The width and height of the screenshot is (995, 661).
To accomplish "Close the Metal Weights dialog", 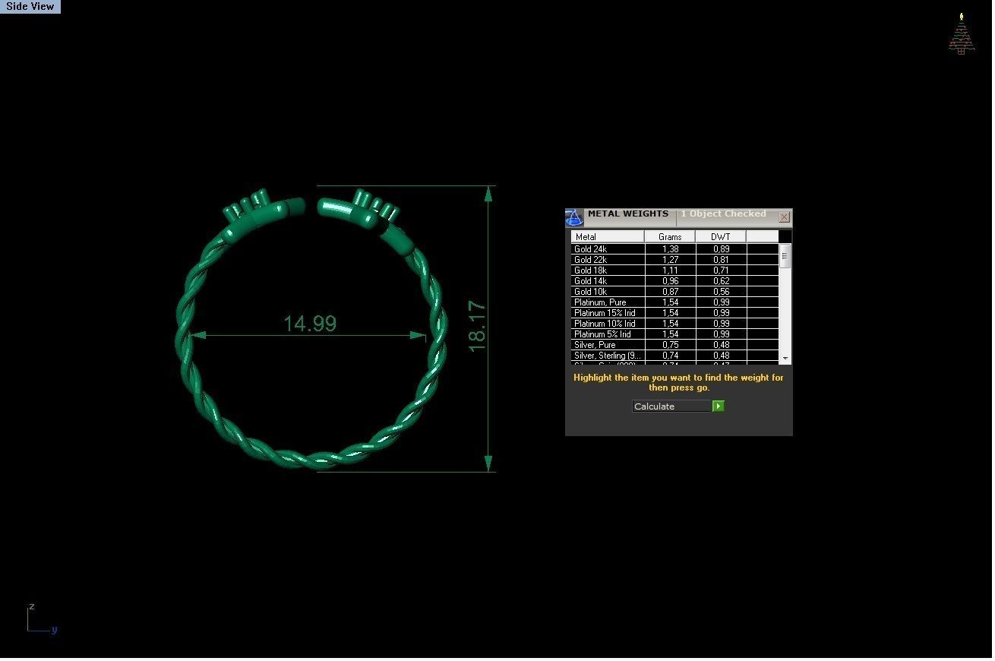I will pos(784,217).
